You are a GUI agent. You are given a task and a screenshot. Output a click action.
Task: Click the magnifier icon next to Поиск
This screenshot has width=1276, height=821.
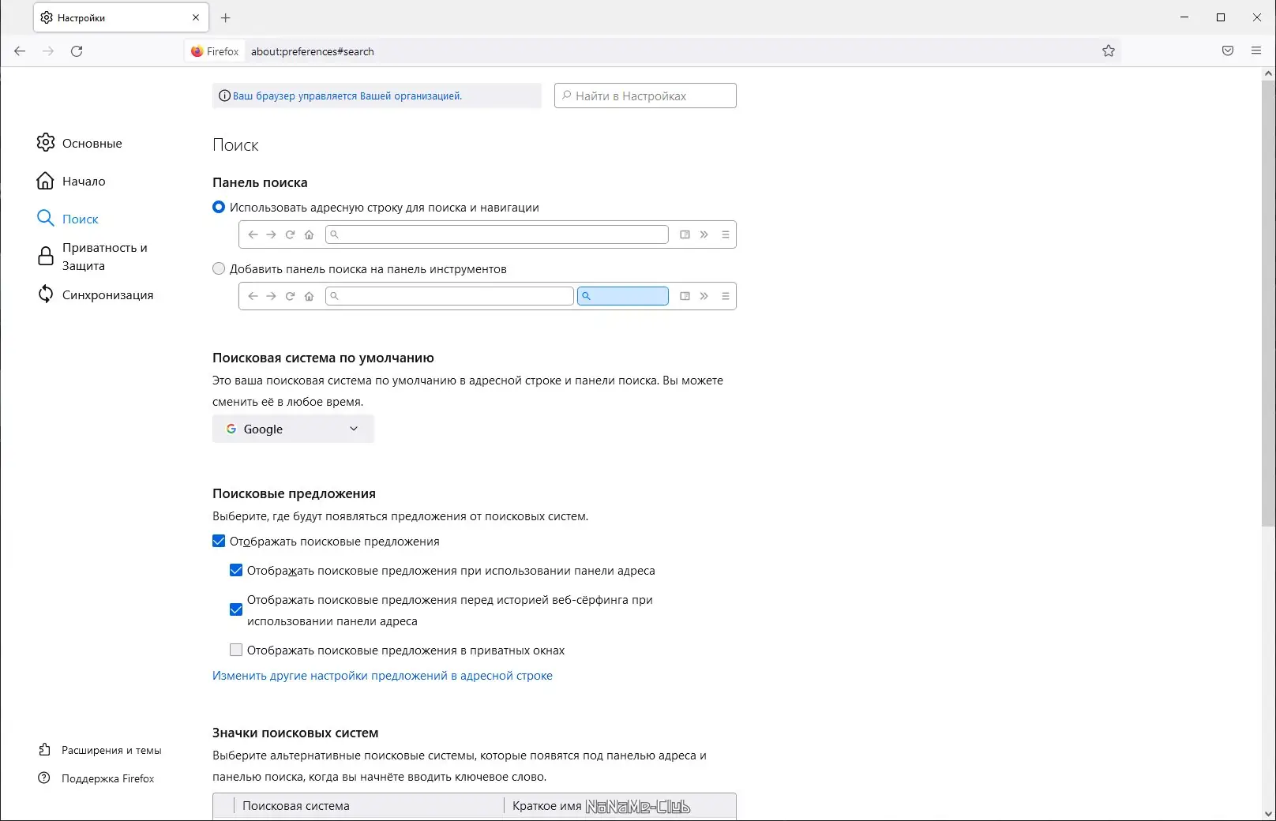[46, 219]
